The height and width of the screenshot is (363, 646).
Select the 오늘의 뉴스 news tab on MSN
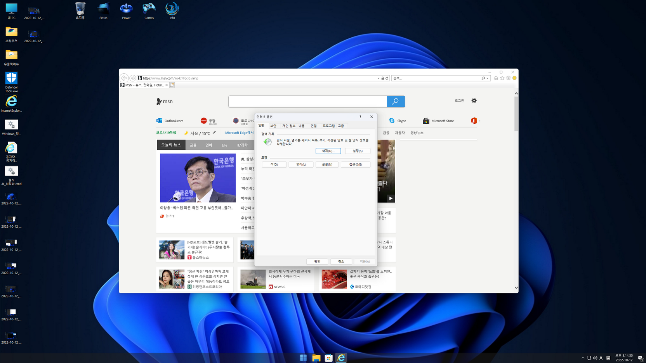point(171,145)
